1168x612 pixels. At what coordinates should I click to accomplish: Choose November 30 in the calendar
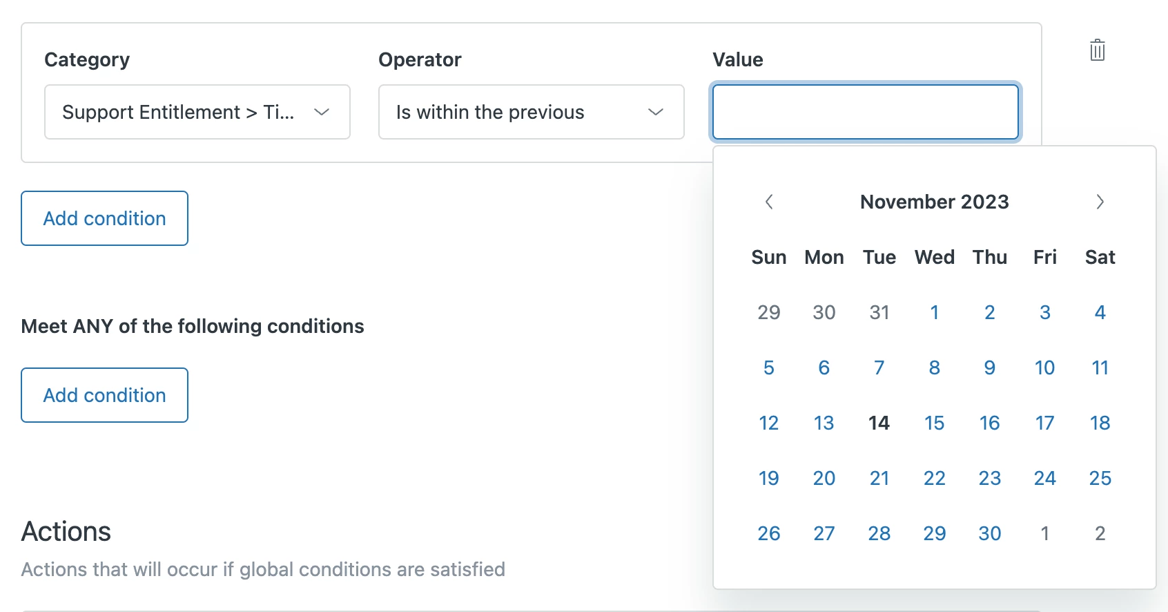(x=989, y=533)
